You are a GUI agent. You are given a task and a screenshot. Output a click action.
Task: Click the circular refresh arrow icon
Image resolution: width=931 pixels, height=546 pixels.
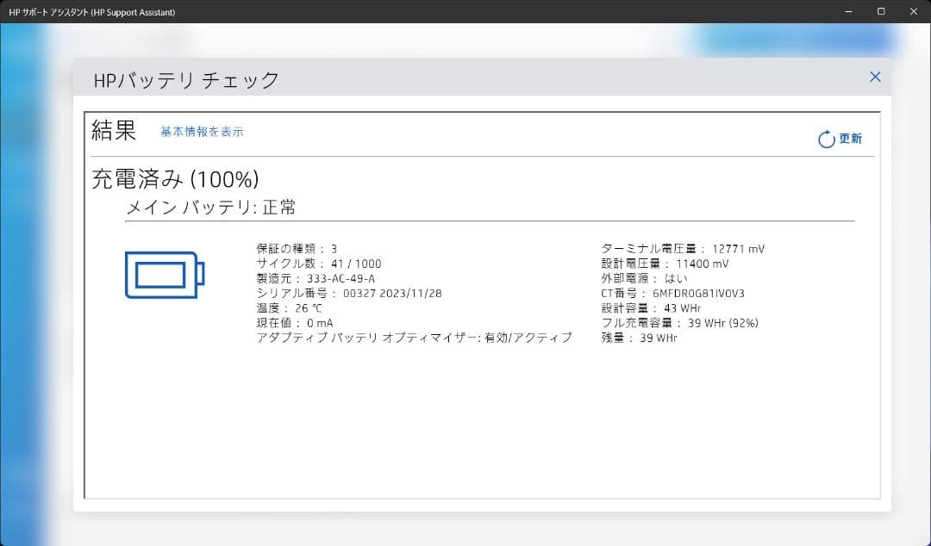(824, 137)
